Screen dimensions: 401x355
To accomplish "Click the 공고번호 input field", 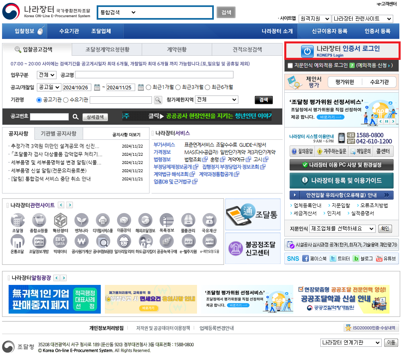I will point(50,117).
